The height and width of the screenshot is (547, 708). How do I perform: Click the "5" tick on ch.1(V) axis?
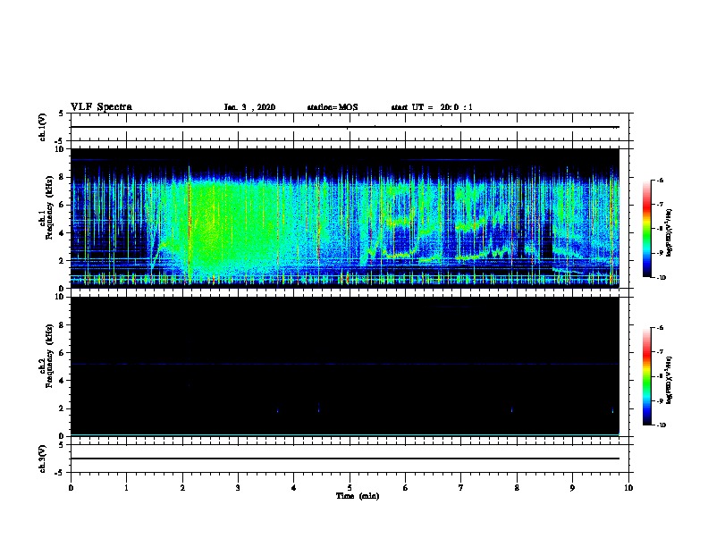62,114
